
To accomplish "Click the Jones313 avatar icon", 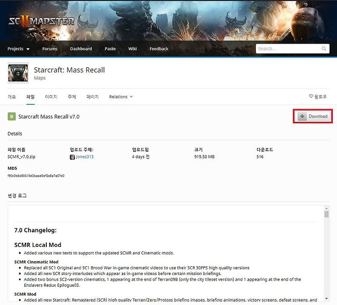I will click(x=72, y=157).
